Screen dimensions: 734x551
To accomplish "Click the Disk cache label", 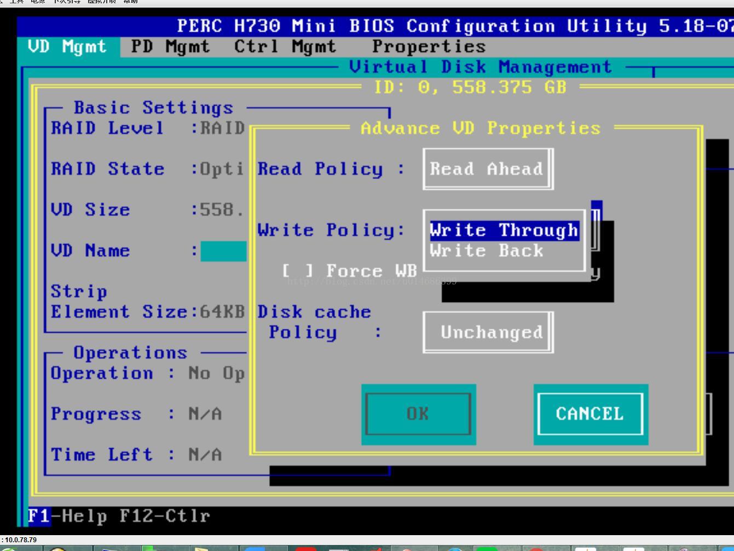I will (314, 312).
